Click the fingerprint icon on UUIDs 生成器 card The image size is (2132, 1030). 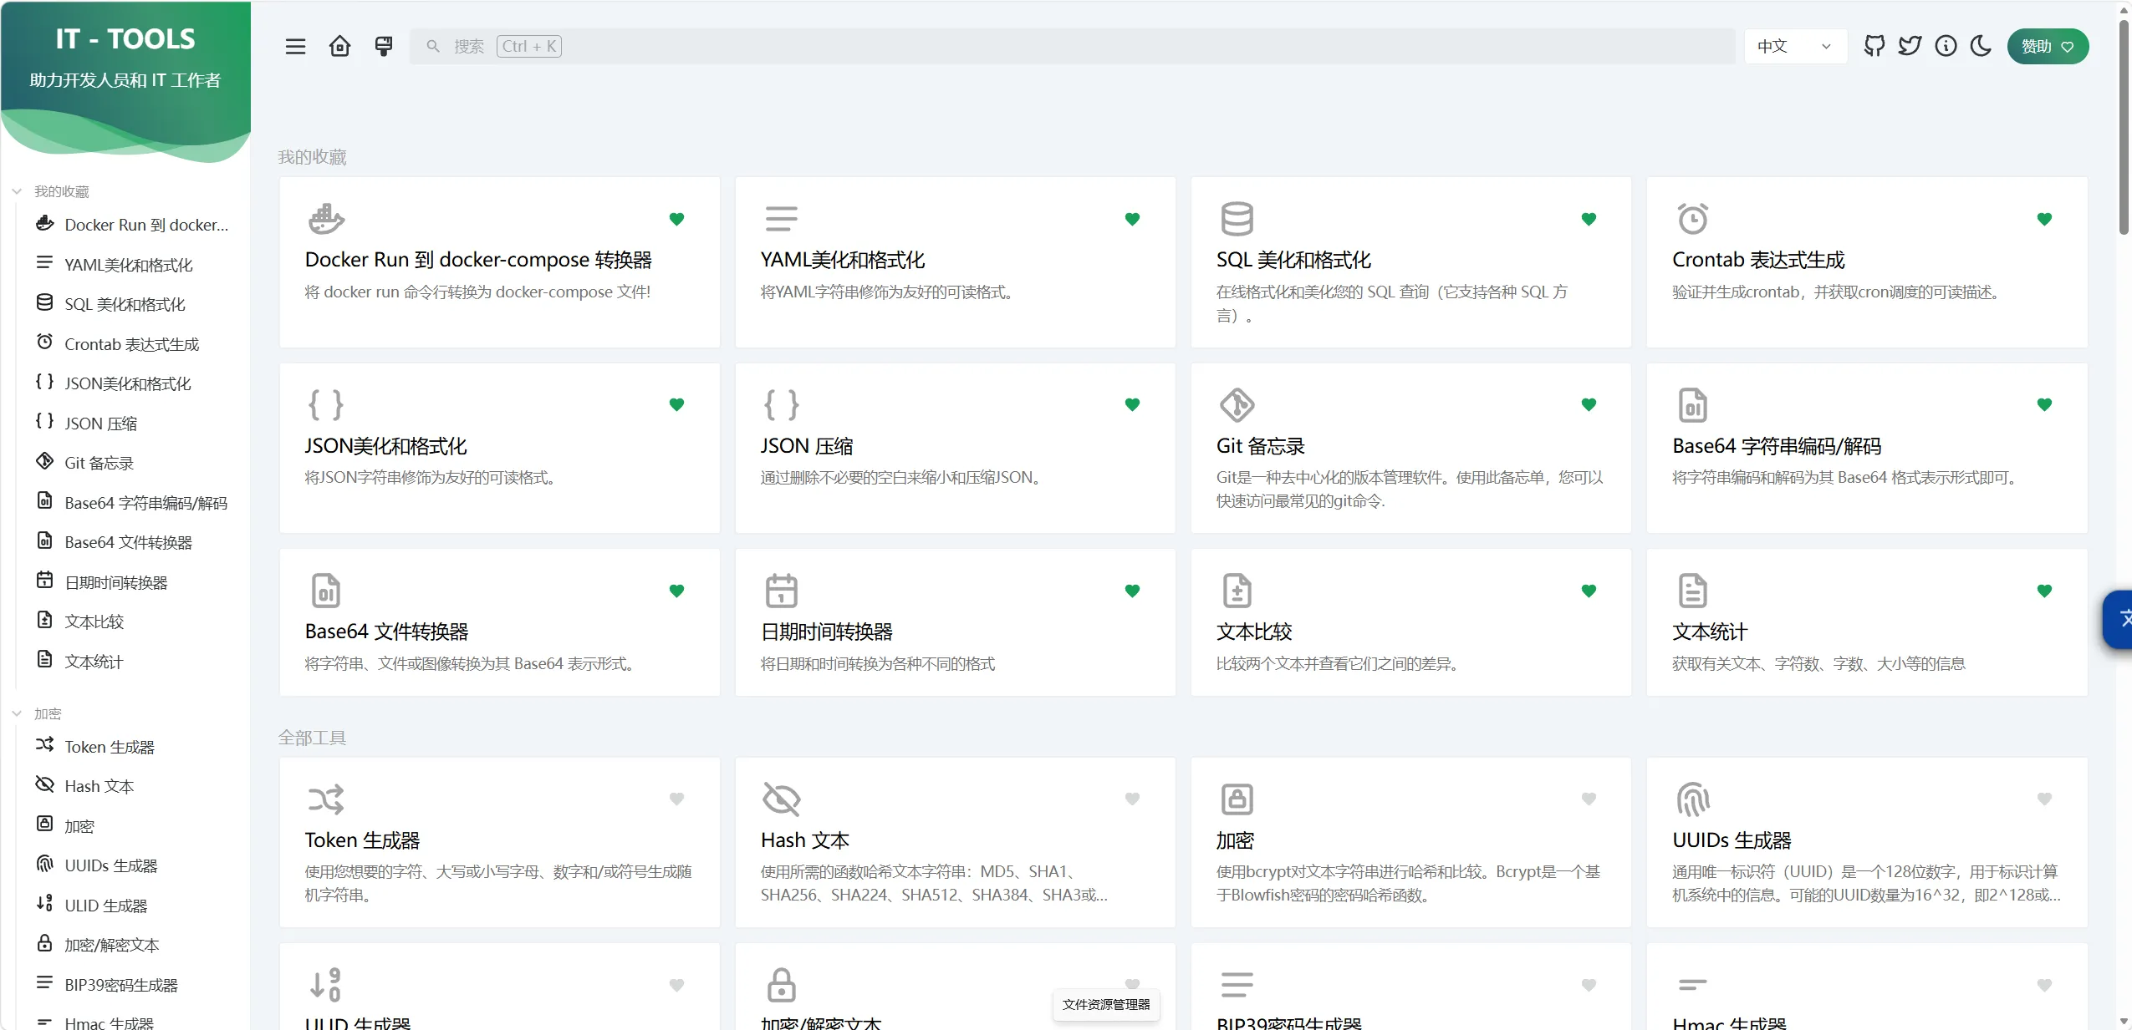coord(1693,799)
